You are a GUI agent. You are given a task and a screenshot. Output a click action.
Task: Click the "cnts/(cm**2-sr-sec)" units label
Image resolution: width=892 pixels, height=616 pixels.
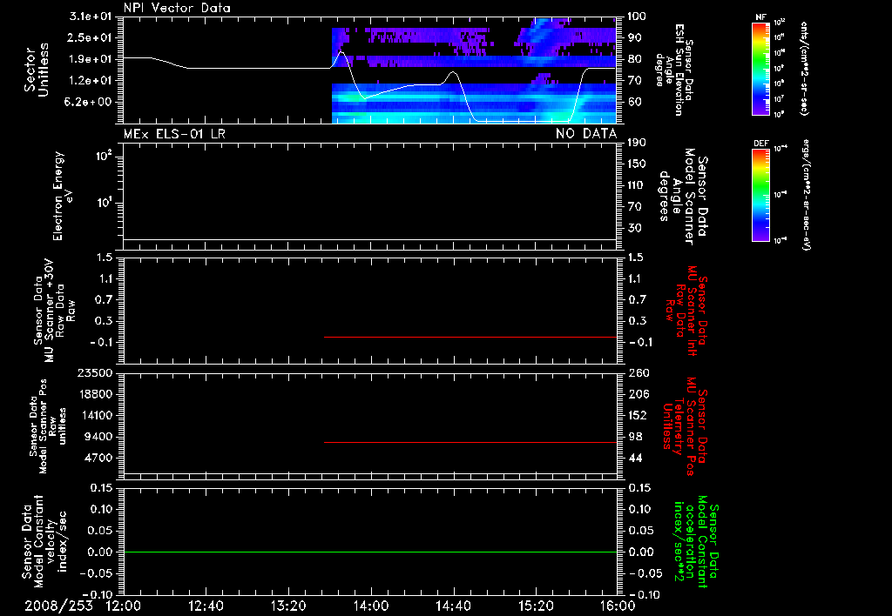pos(804,68)
